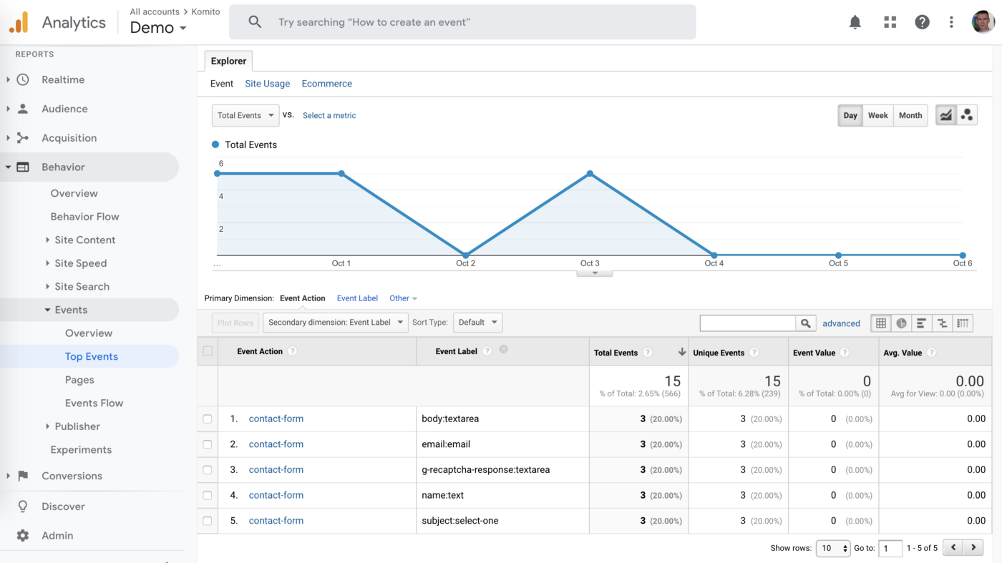The image size is (1002, 563).
Task: Open the Site Usage tab
Action: tap(267, 84)
